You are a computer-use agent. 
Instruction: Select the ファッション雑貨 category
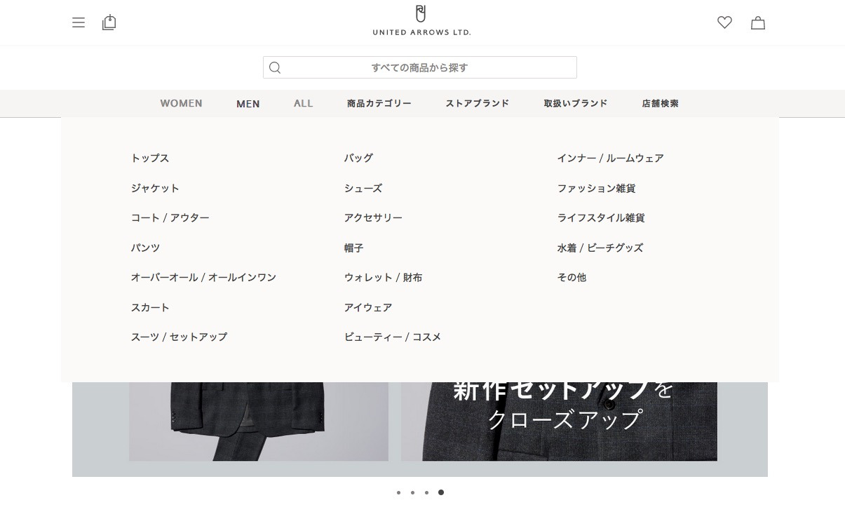[x=596, y=189]
